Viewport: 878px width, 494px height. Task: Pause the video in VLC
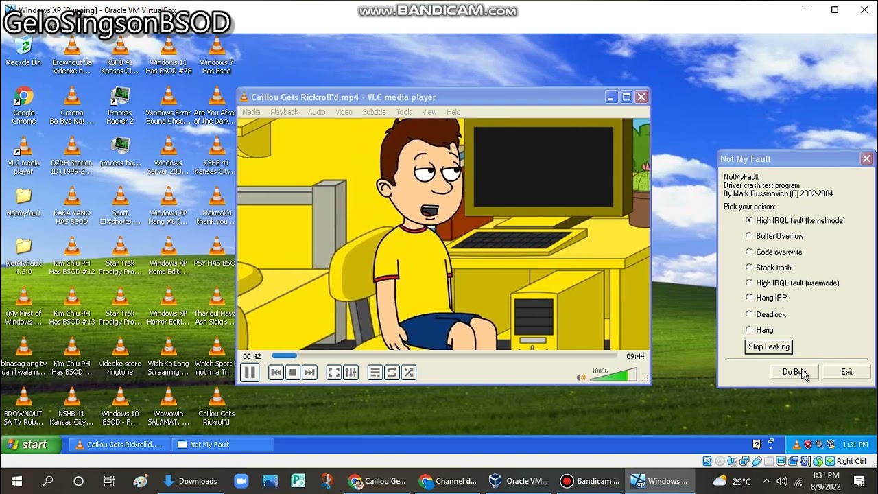[x=250, y=373]
